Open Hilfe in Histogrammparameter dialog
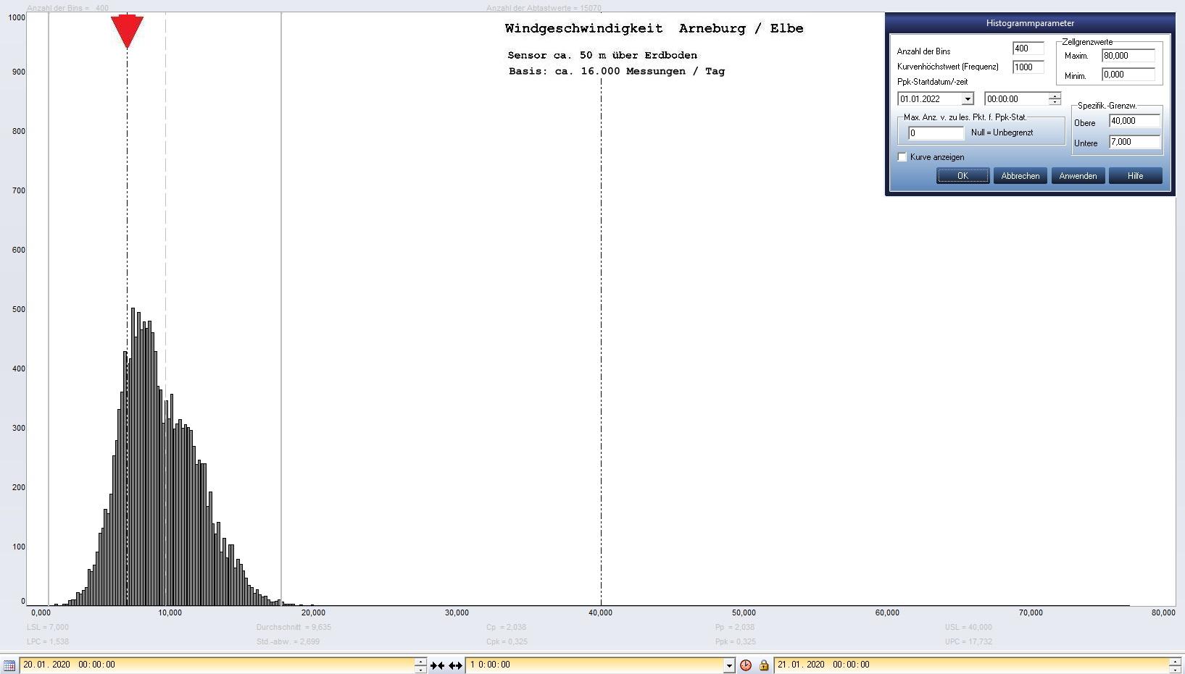Viewport: 1185px width, 674px height. tap(1135, 176)
